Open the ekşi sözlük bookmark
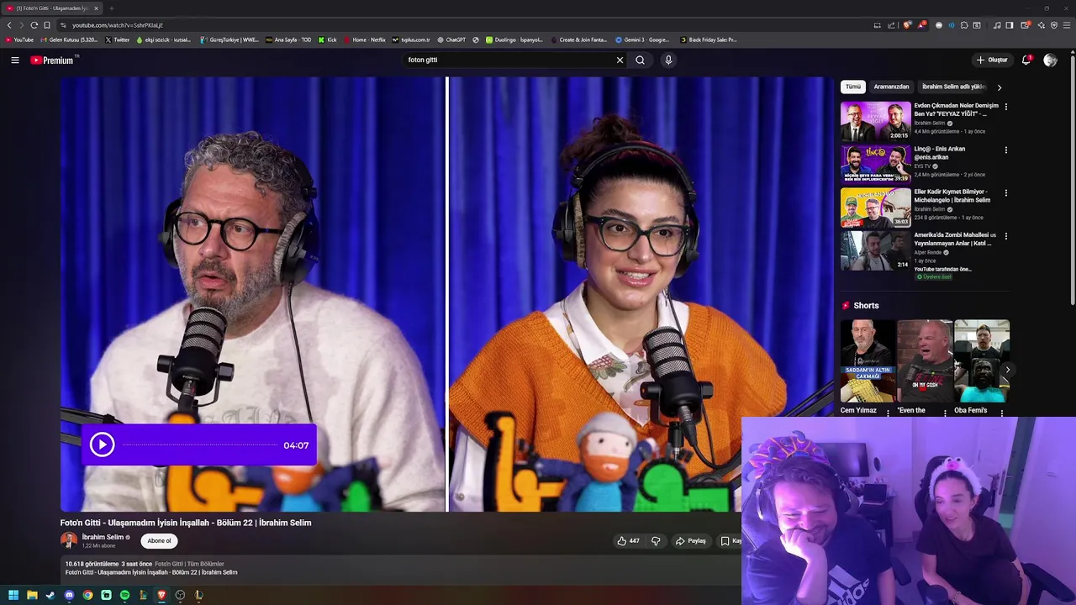 pos(164,39)
